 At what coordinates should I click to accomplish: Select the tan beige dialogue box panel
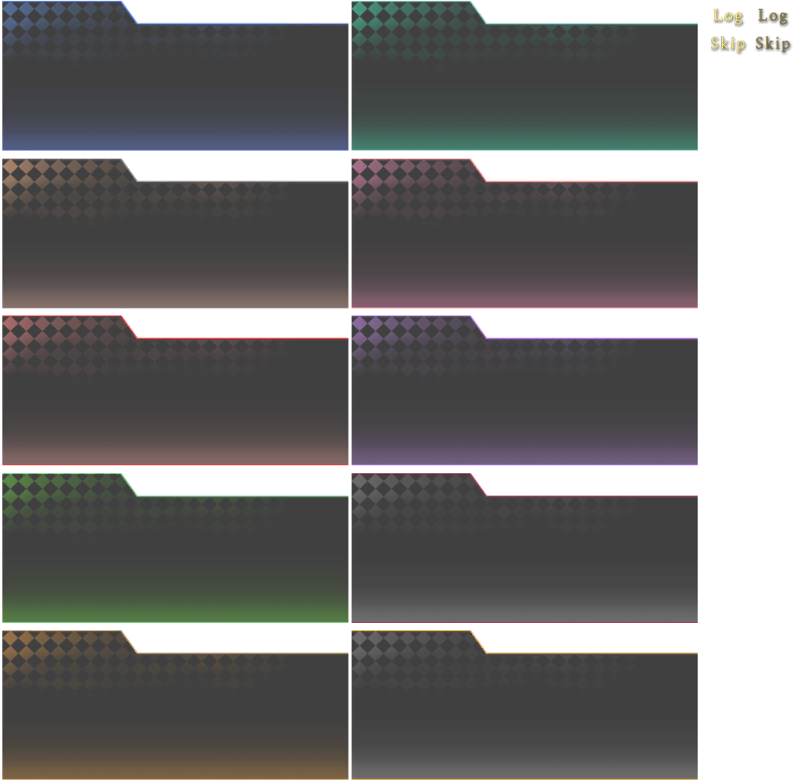pyautogui.click(x=175, y=233)
